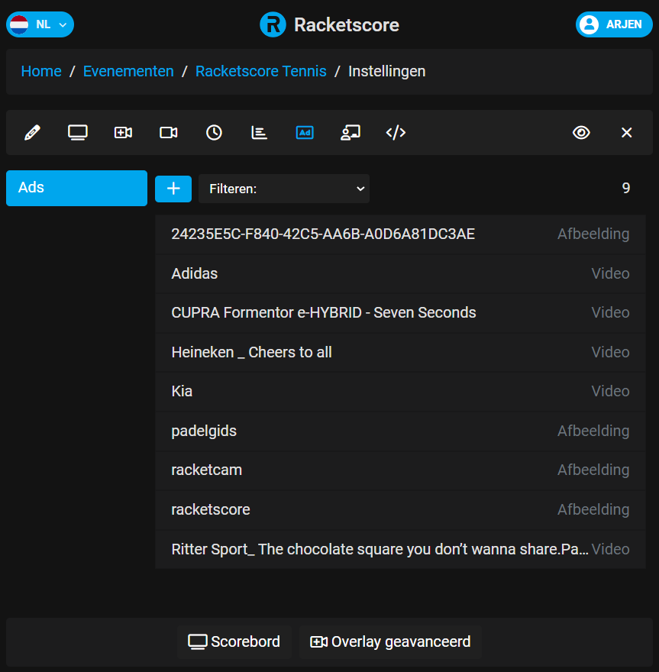Image resolution: width=659 pixels, height=672 pixels.
Task: Open the padelgids image ad
Action: click(400, 431)
